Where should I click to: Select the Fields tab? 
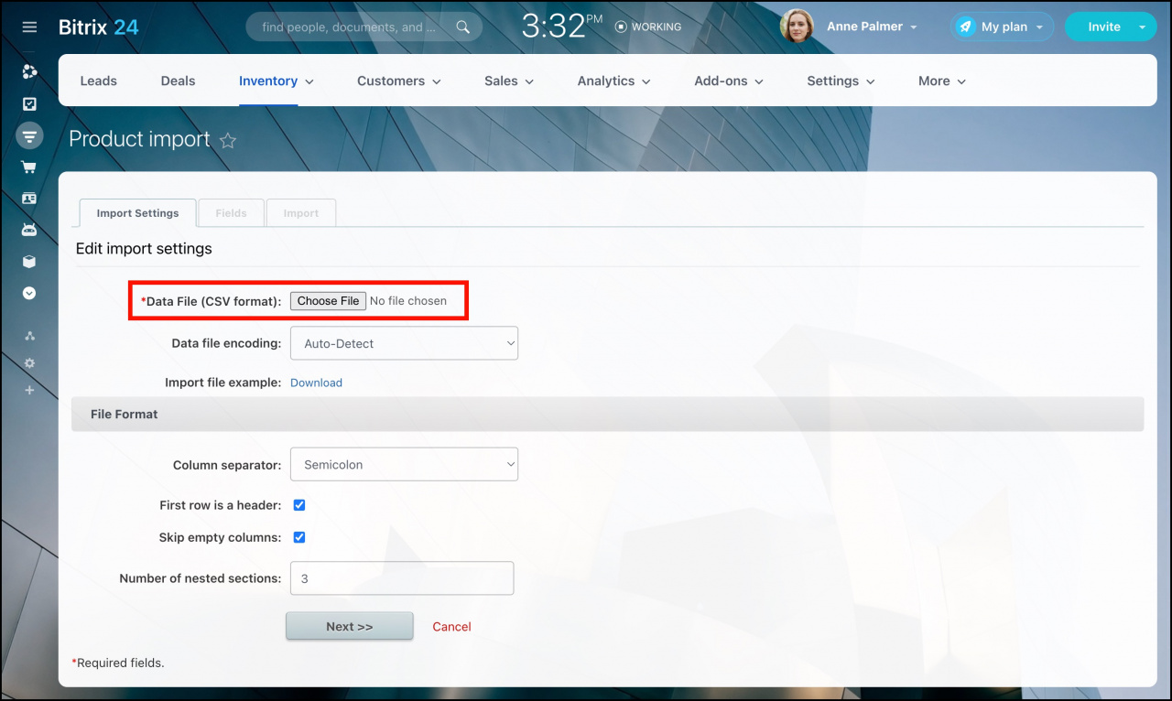pyautogui.click(x=231, y=213)
